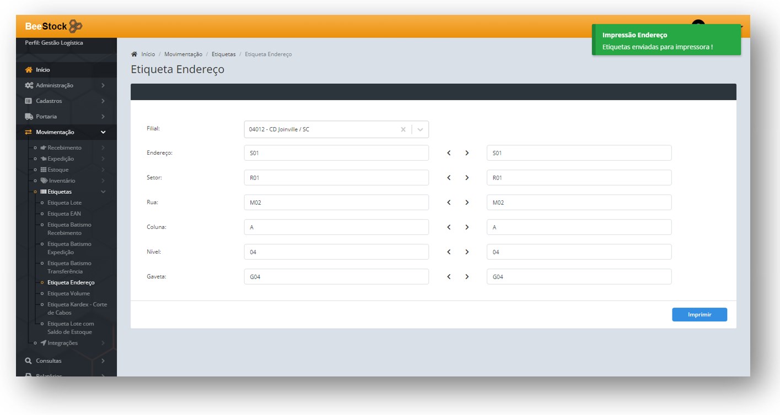
Task: Open Etiqueta Lote from sidebar
Action: coord(64,203)
